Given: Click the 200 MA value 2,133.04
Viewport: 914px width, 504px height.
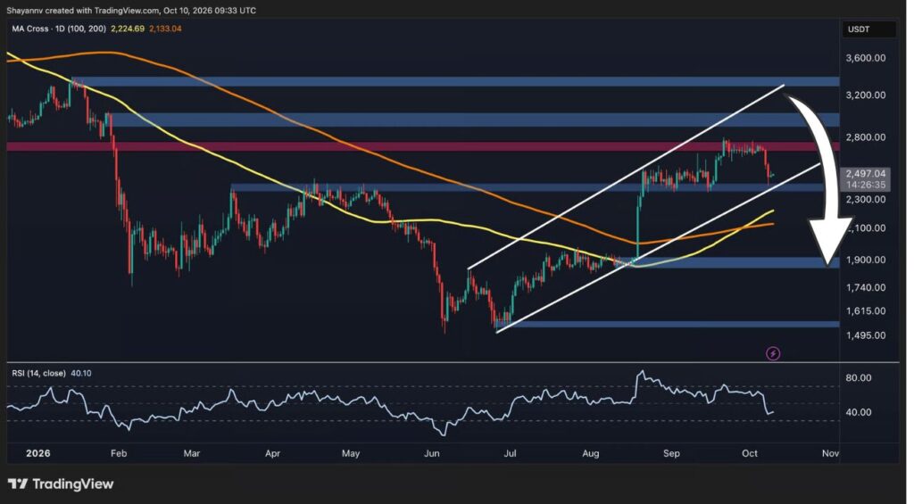Looking at the screenshot, I should click(x=165, y=29).
